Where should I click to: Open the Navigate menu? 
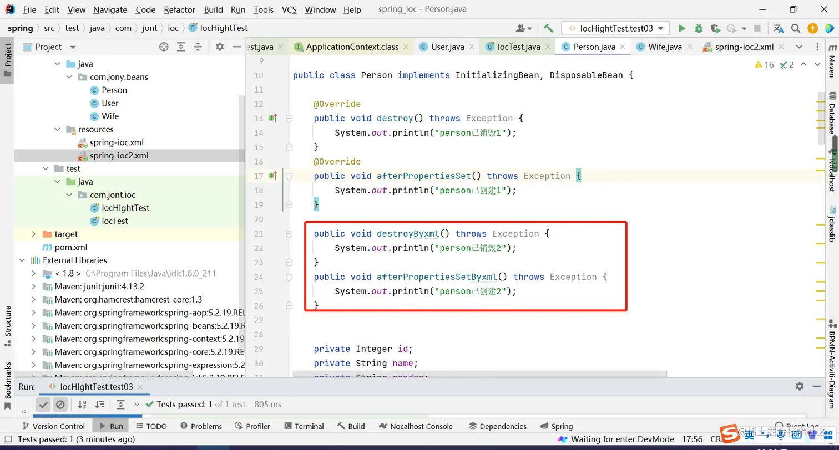click(x=110, y=9)
